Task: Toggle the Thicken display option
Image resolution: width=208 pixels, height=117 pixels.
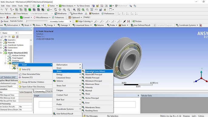Action: (x=137, y=21)
